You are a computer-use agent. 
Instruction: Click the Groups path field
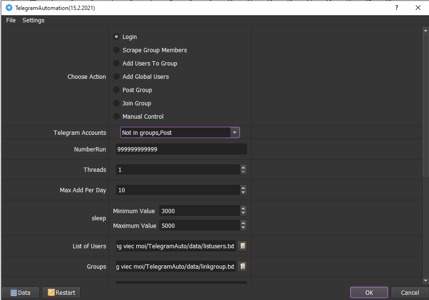[x=176, y=266]
